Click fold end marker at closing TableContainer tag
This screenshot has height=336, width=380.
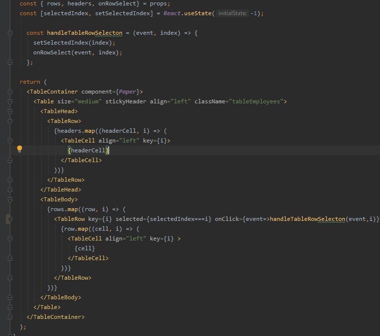point(10,317)
